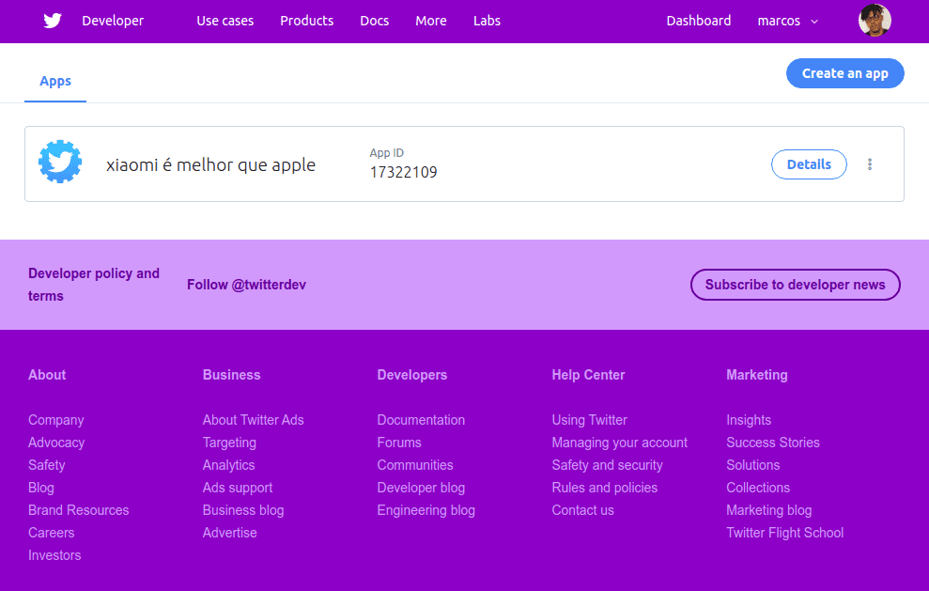This screenshot has width=929, height=591.
Task: Open Developer policy and terms
Action: point(94,285)
